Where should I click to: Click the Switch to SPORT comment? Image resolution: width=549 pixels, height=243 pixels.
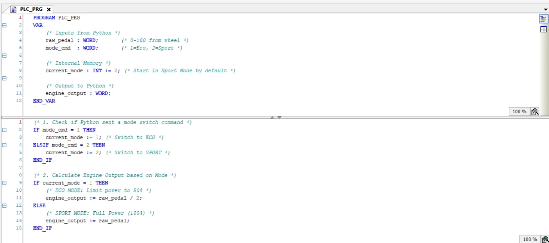click(138, 152)
